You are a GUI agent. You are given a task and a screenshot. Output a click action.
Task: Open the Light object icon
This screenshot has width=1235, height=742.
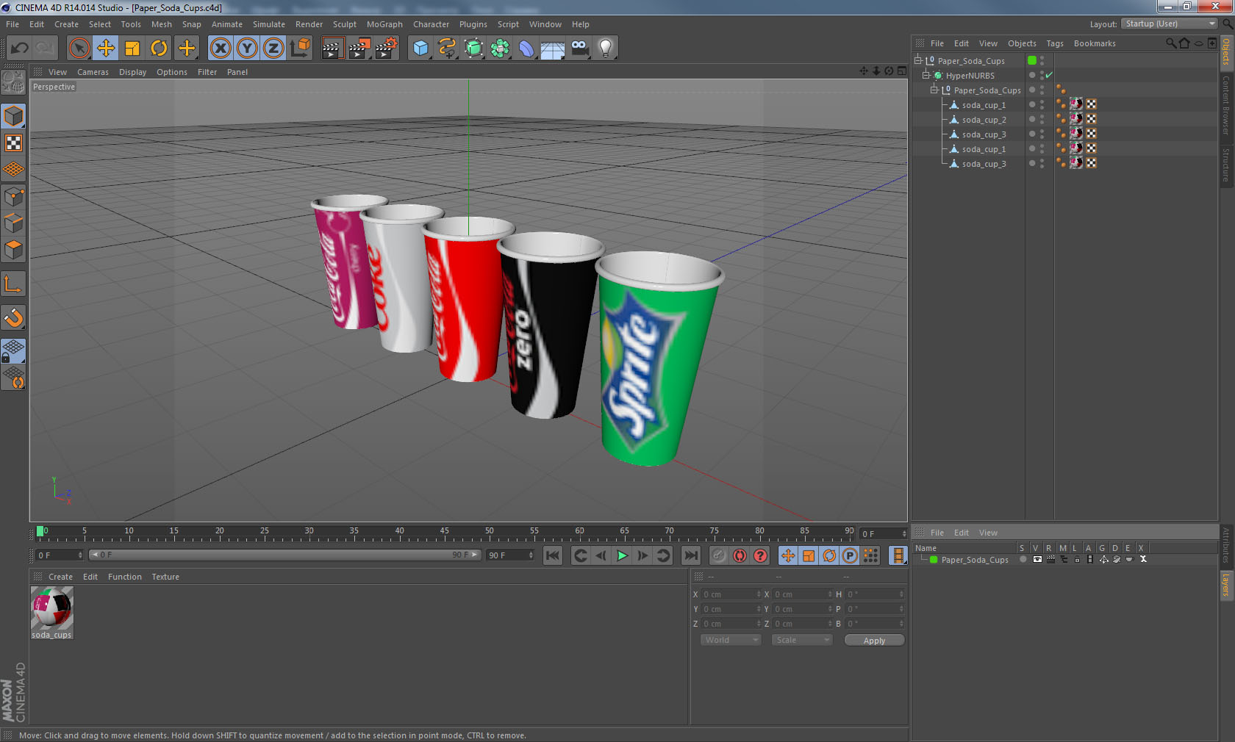coord(605,48)
